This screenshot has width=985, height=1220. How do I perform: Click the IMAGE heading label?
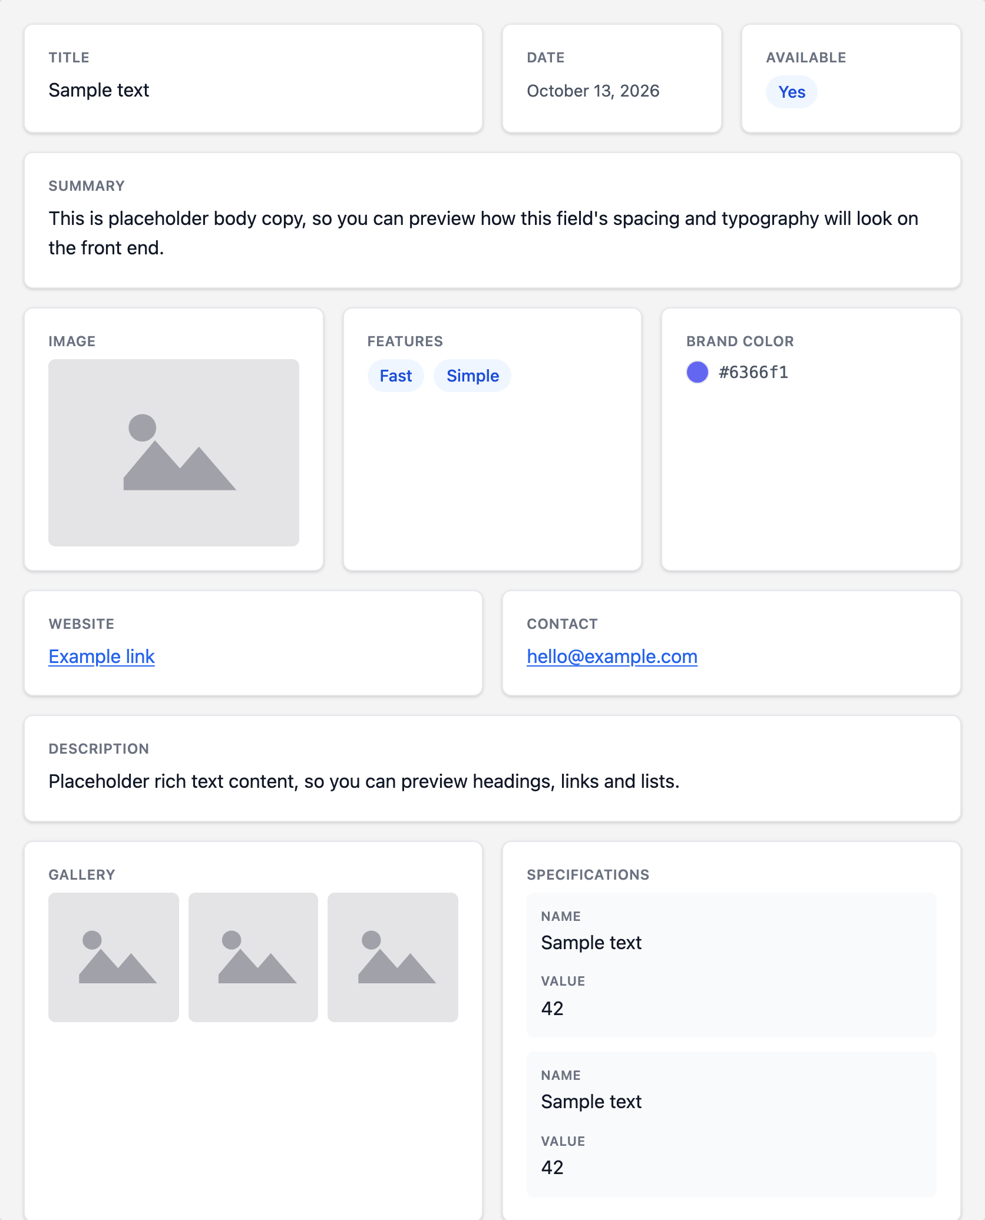72,342
